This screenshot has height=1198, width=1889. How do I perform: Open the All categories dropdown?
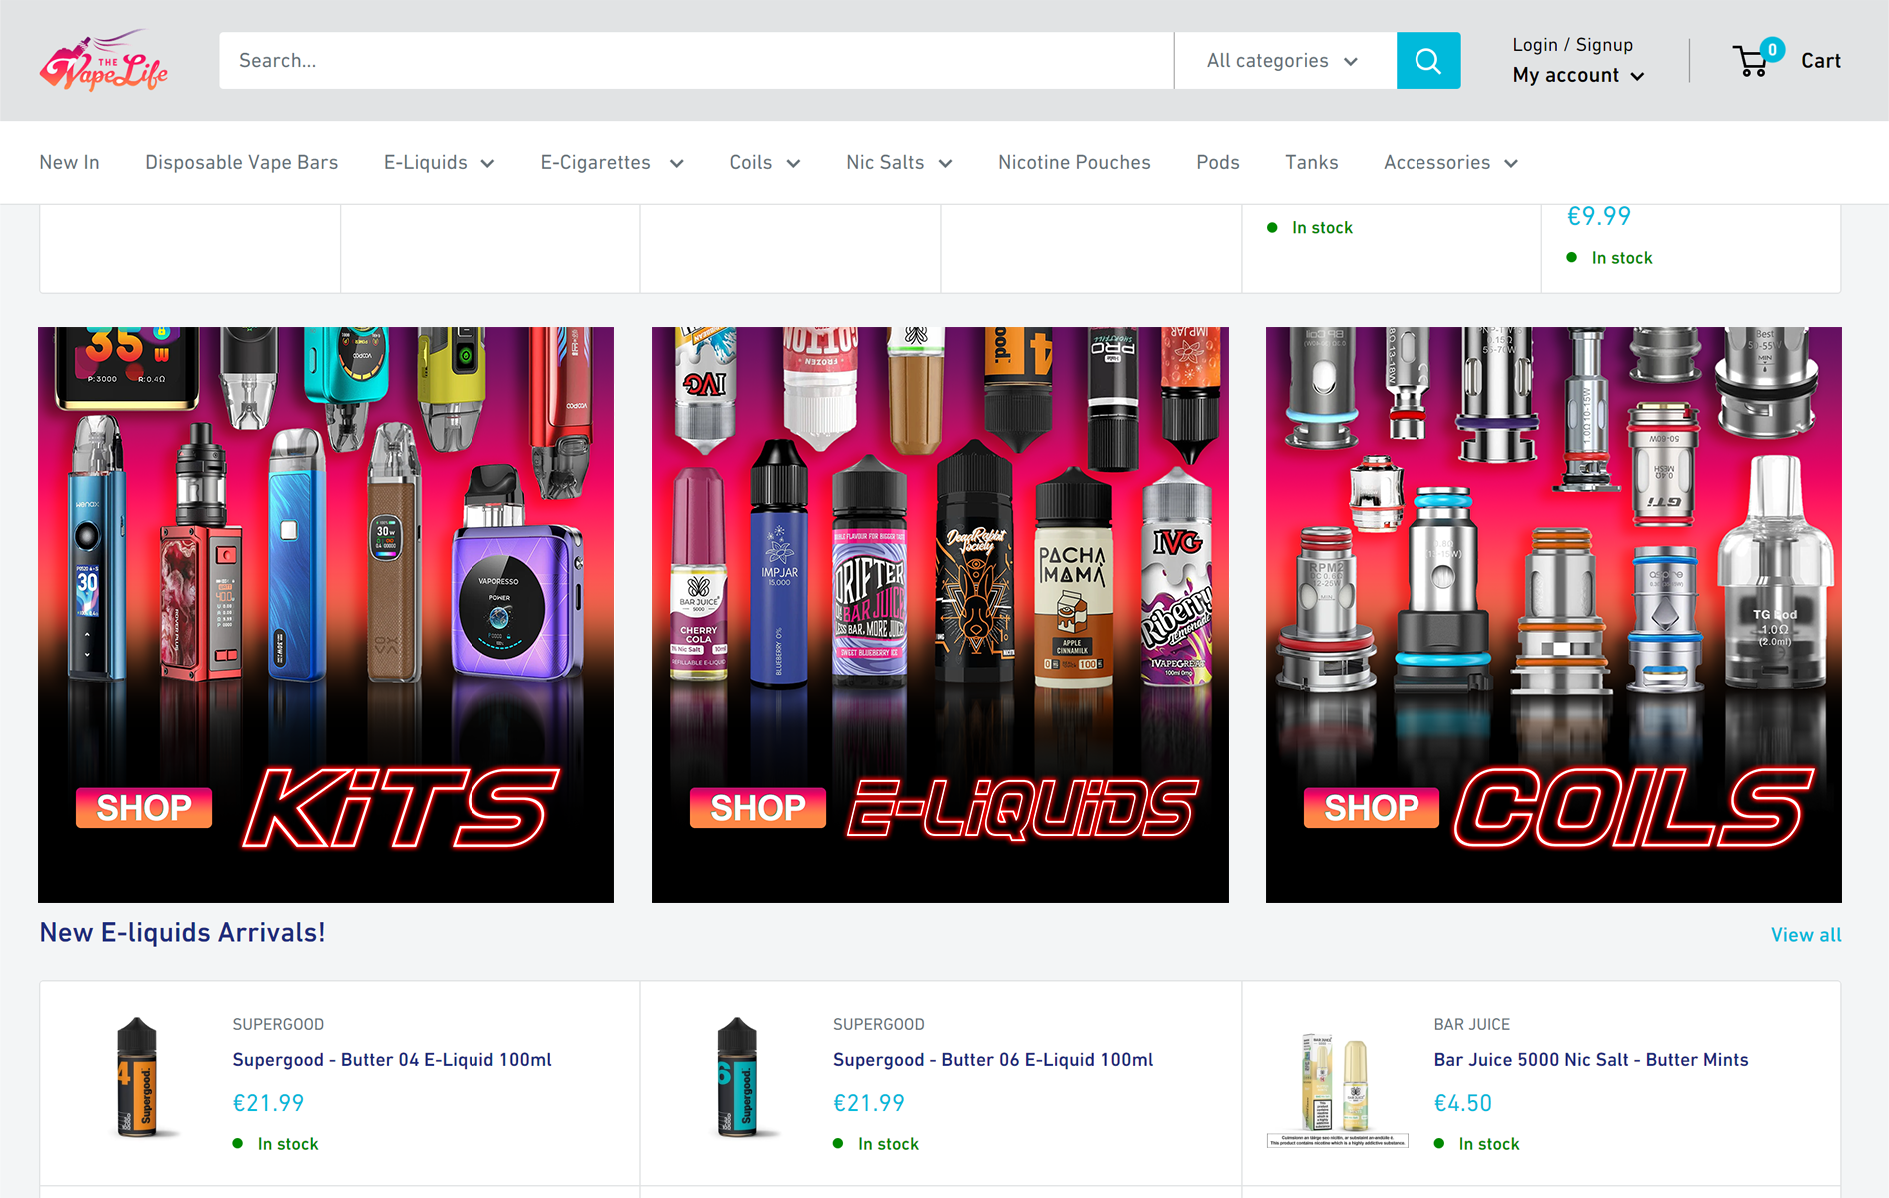click(1285, 61)
